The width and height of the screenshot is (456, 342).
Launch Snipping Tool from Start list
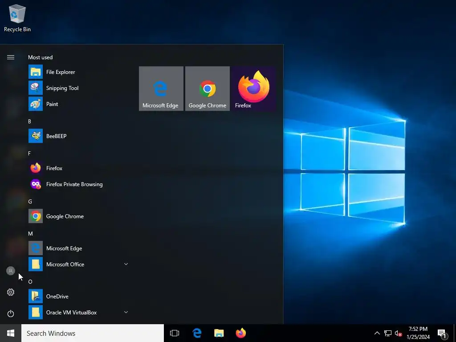click(x=79, y=88)
